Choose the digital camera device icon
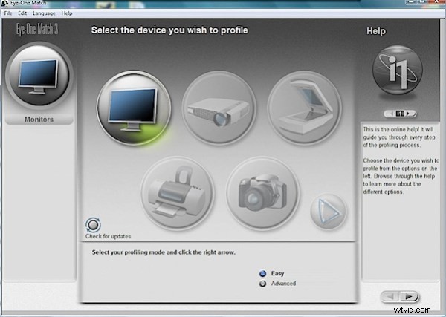This screenshot has width=446, height=317. coord(262,193)
